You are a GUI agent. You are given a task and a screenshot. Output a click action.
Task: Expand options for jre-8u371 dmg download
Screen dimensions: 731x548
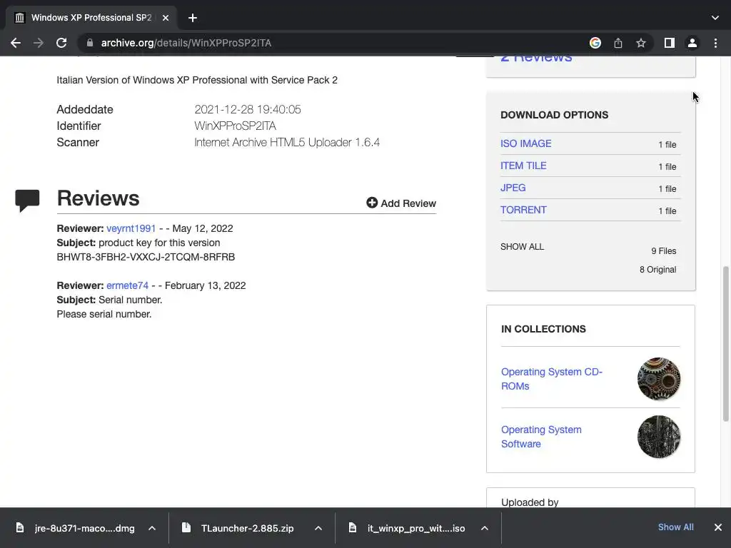pyautogui.click(x=152, y=528)
